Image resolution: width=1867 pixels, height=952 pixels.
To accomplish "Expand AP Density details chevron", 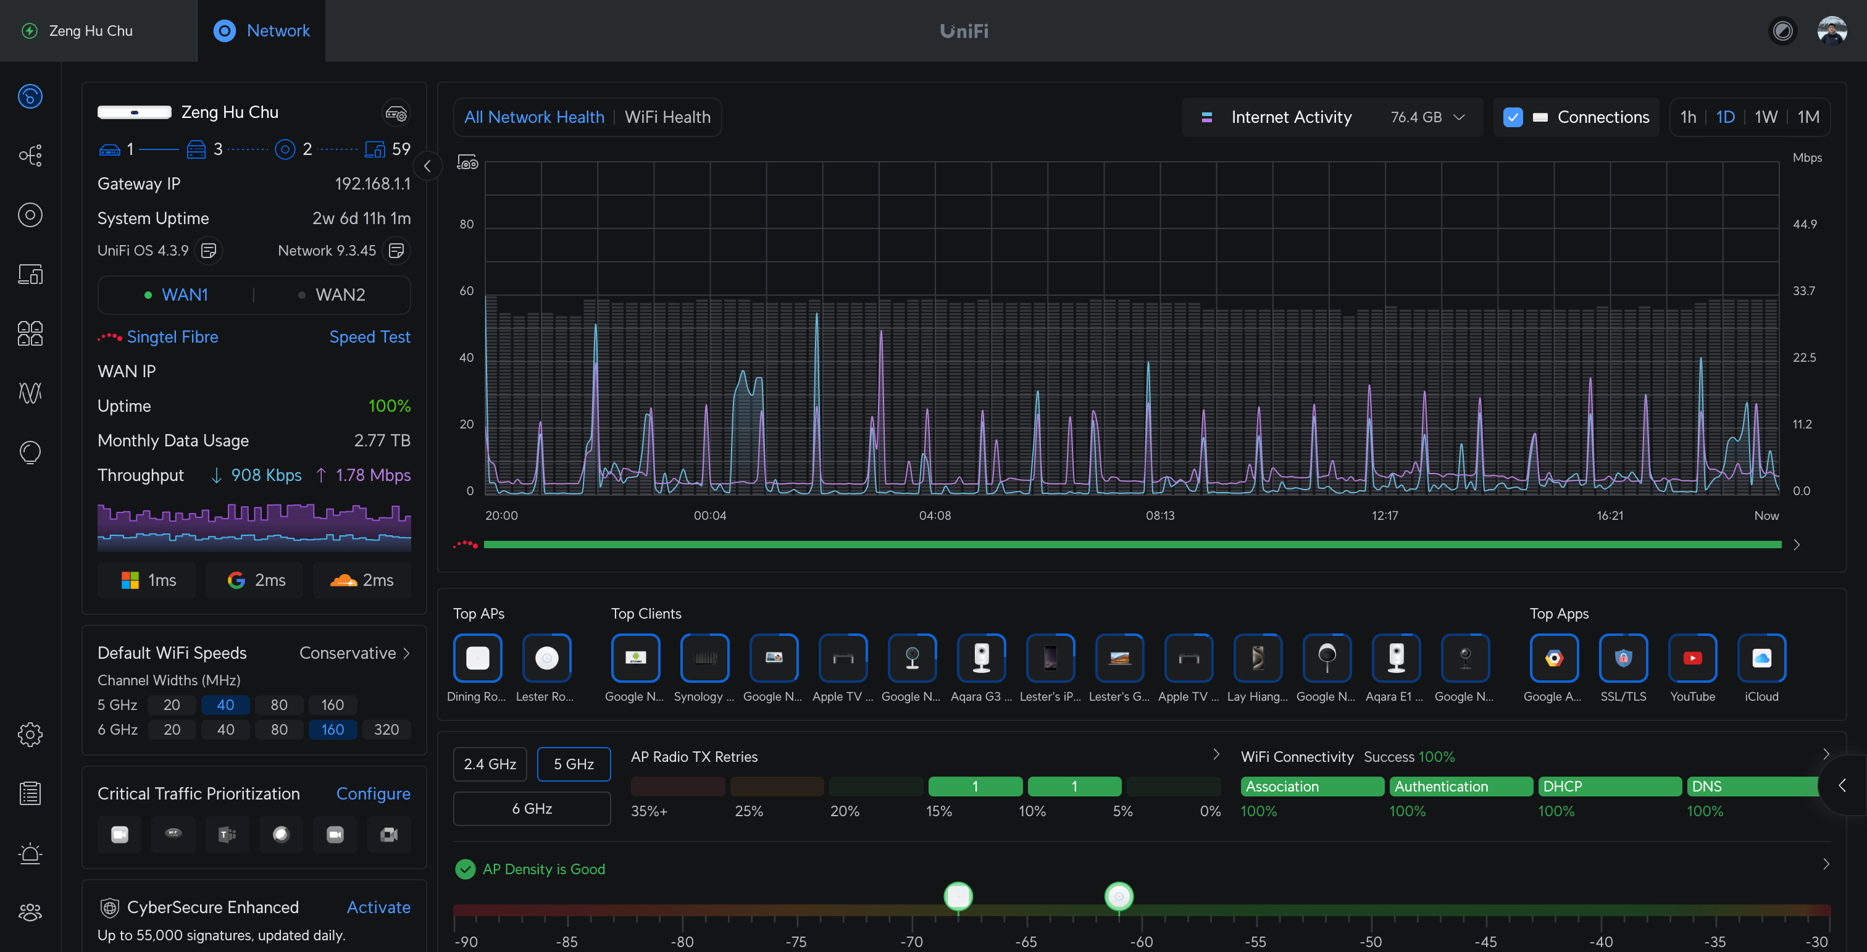I will pos(1826,864).
